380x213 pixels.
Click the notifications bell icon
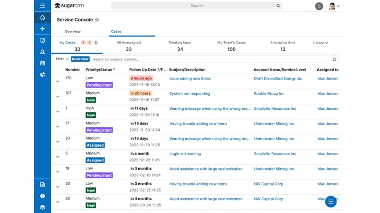(x=319, y=6)
